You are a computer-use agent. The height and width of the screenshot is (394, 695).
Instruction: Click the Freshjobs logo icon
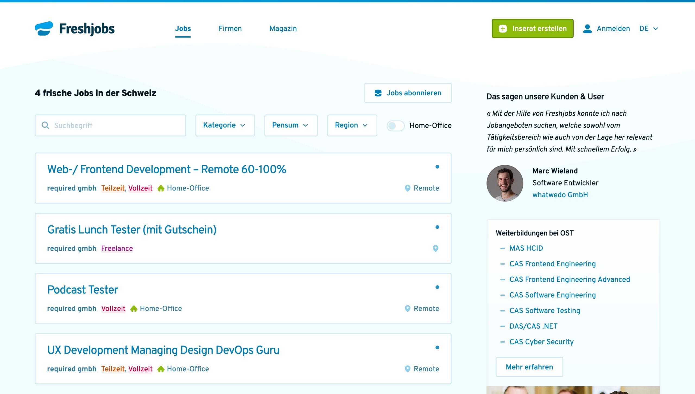point(44,28)
